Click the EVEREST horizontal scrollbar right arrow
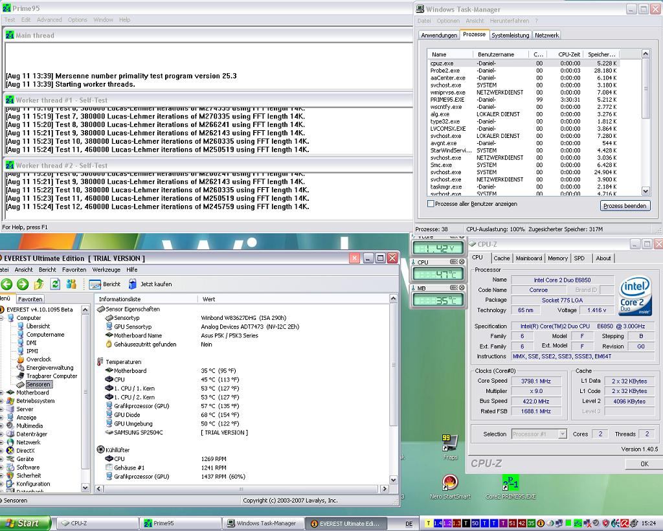The height and width of the screenshot is (531, 663). [385, 489]
